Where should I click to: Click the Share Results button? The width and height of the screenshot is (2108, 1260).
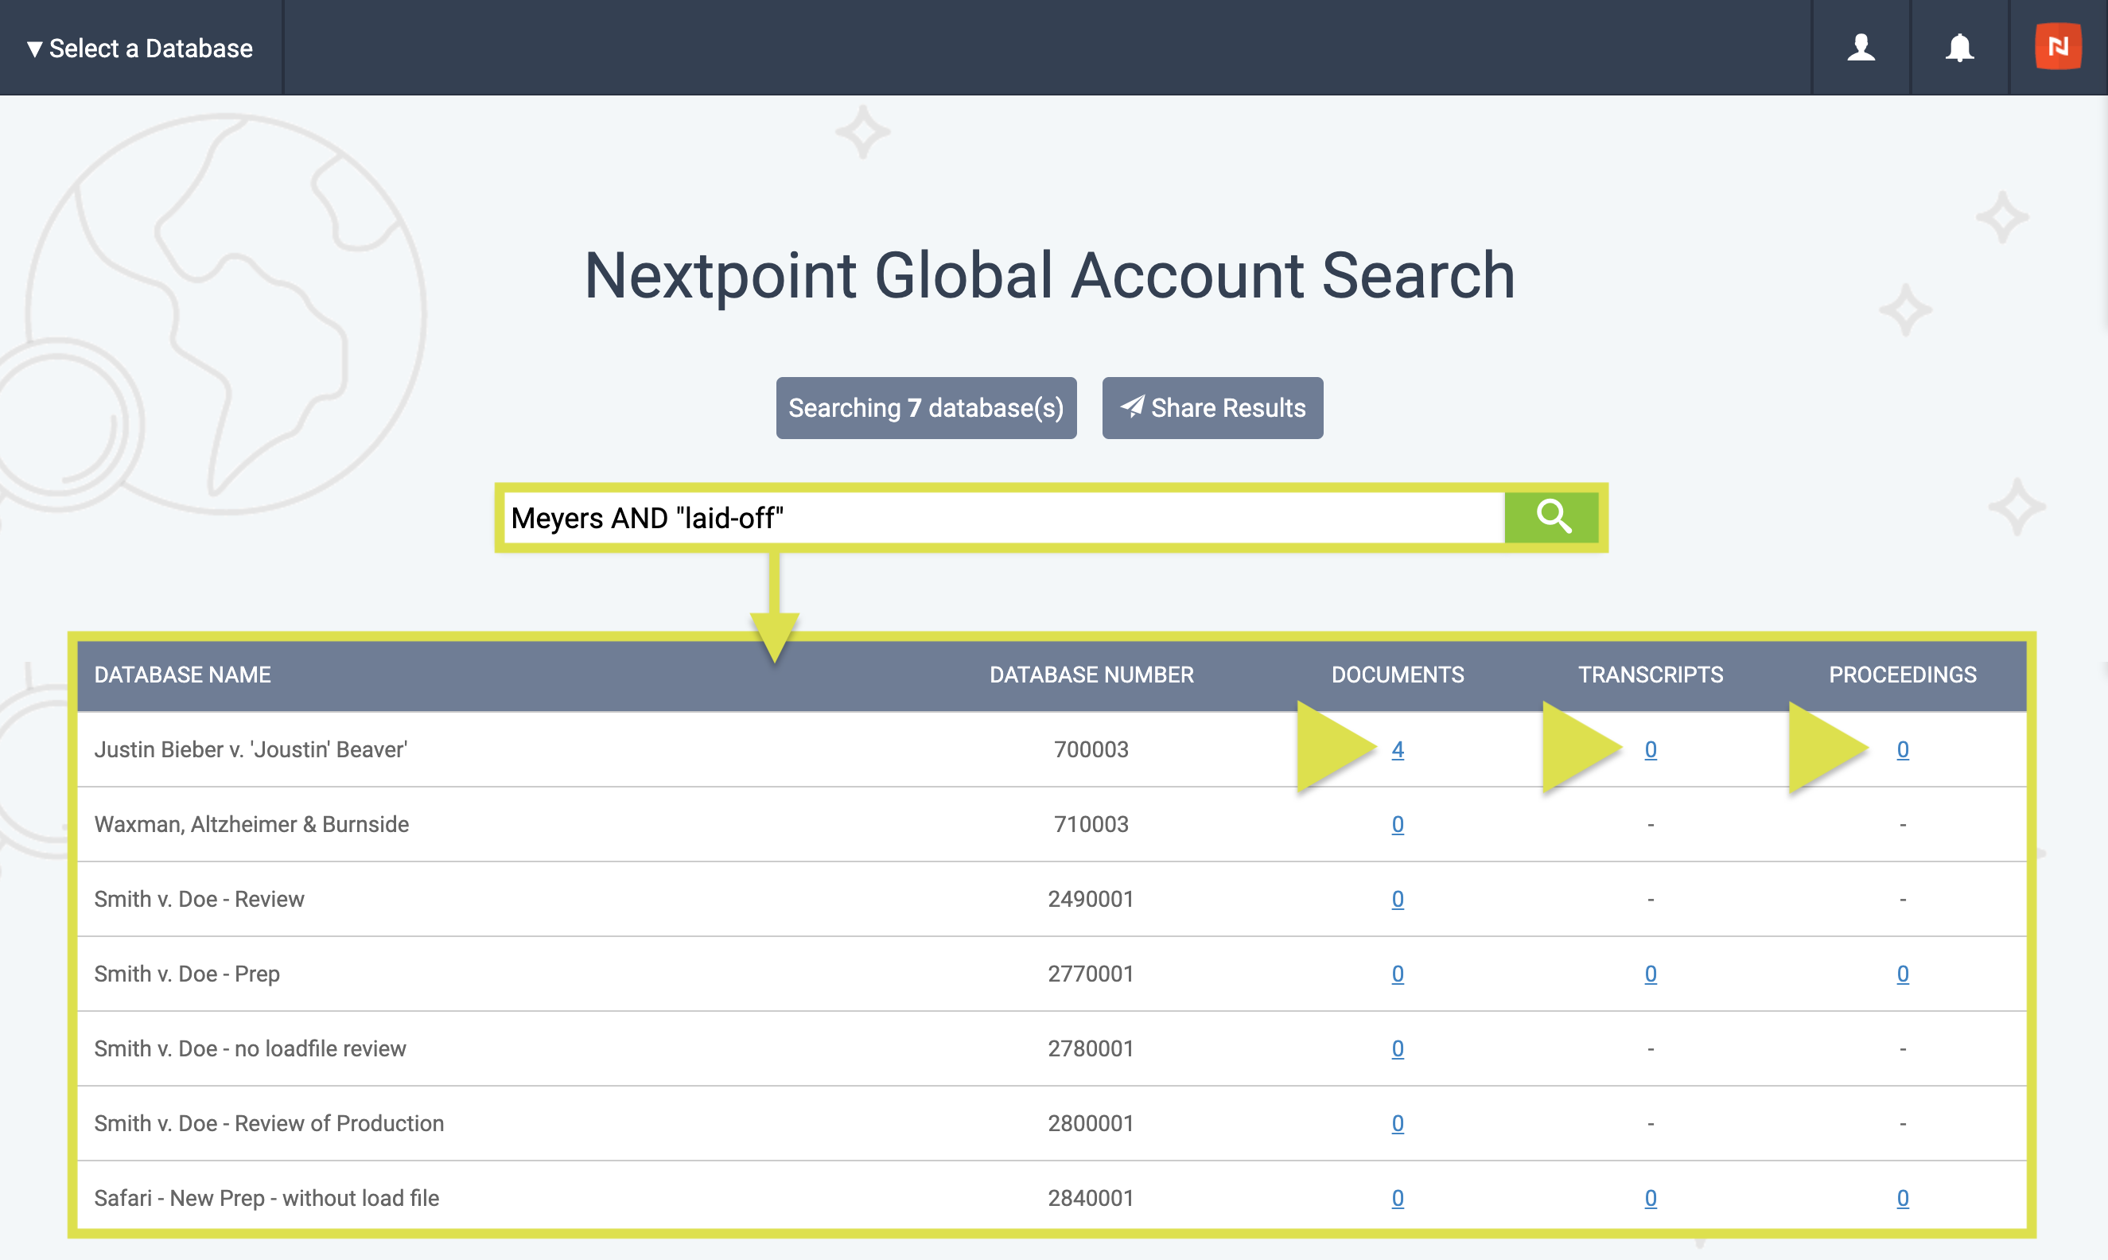(1212, 408)
